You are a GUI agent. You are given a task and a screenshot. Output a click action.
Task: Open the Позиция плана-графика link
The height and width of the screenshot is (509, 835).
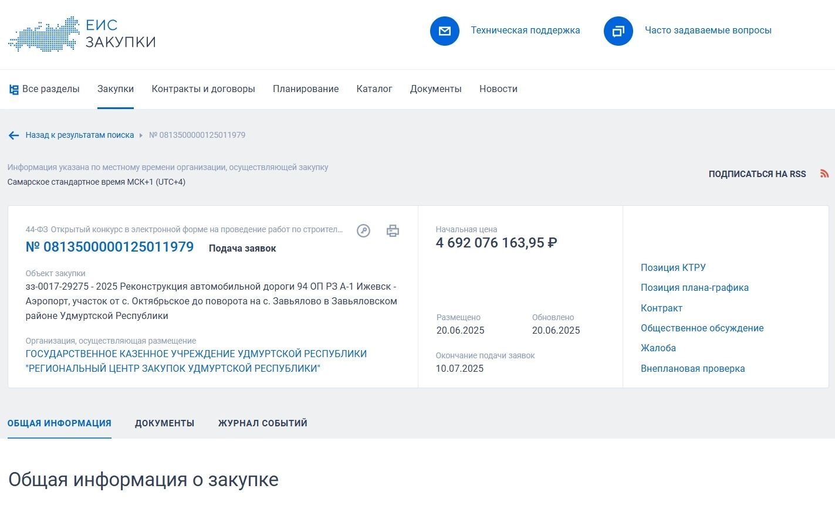695,288
